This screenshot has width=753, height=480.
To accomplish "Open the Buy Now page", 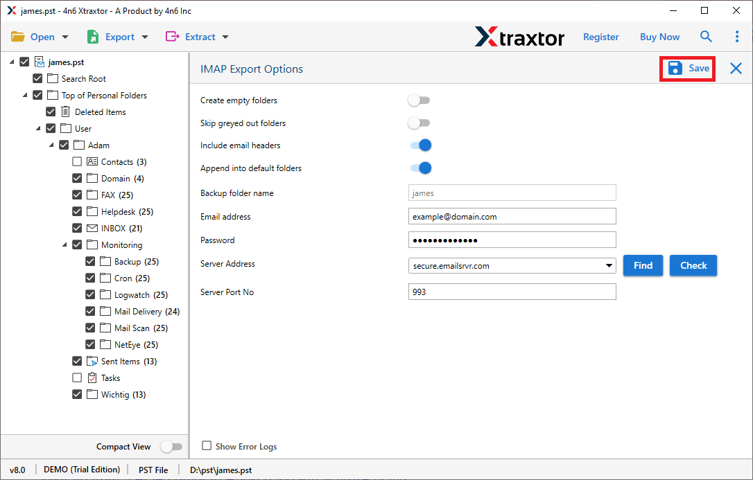I will tap(659, 36).
